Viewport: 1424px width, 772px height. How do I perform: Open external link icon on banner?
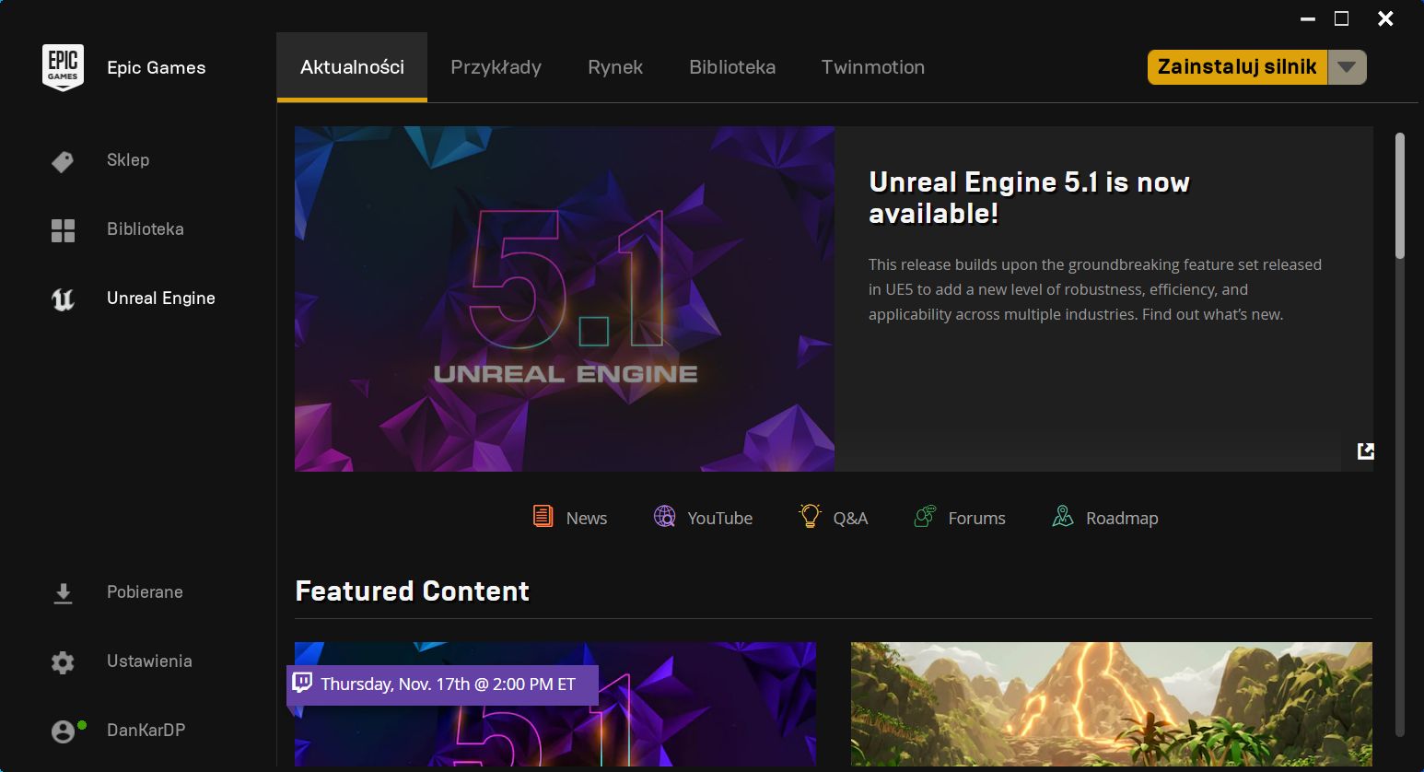[x=1366, y=450]
